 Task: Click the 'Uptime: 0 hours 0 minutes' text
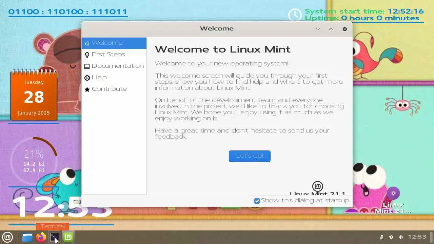click(362, 18)
